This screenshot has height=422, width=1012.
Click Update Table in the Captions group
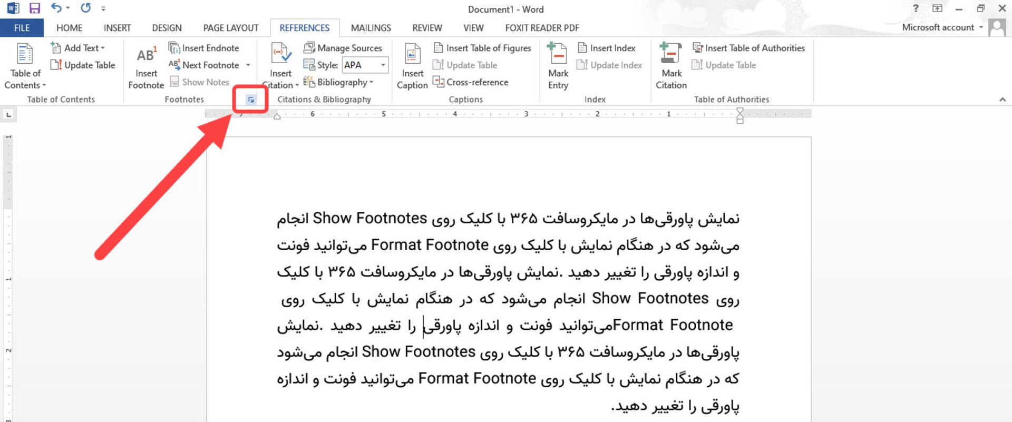pos(465,65)
